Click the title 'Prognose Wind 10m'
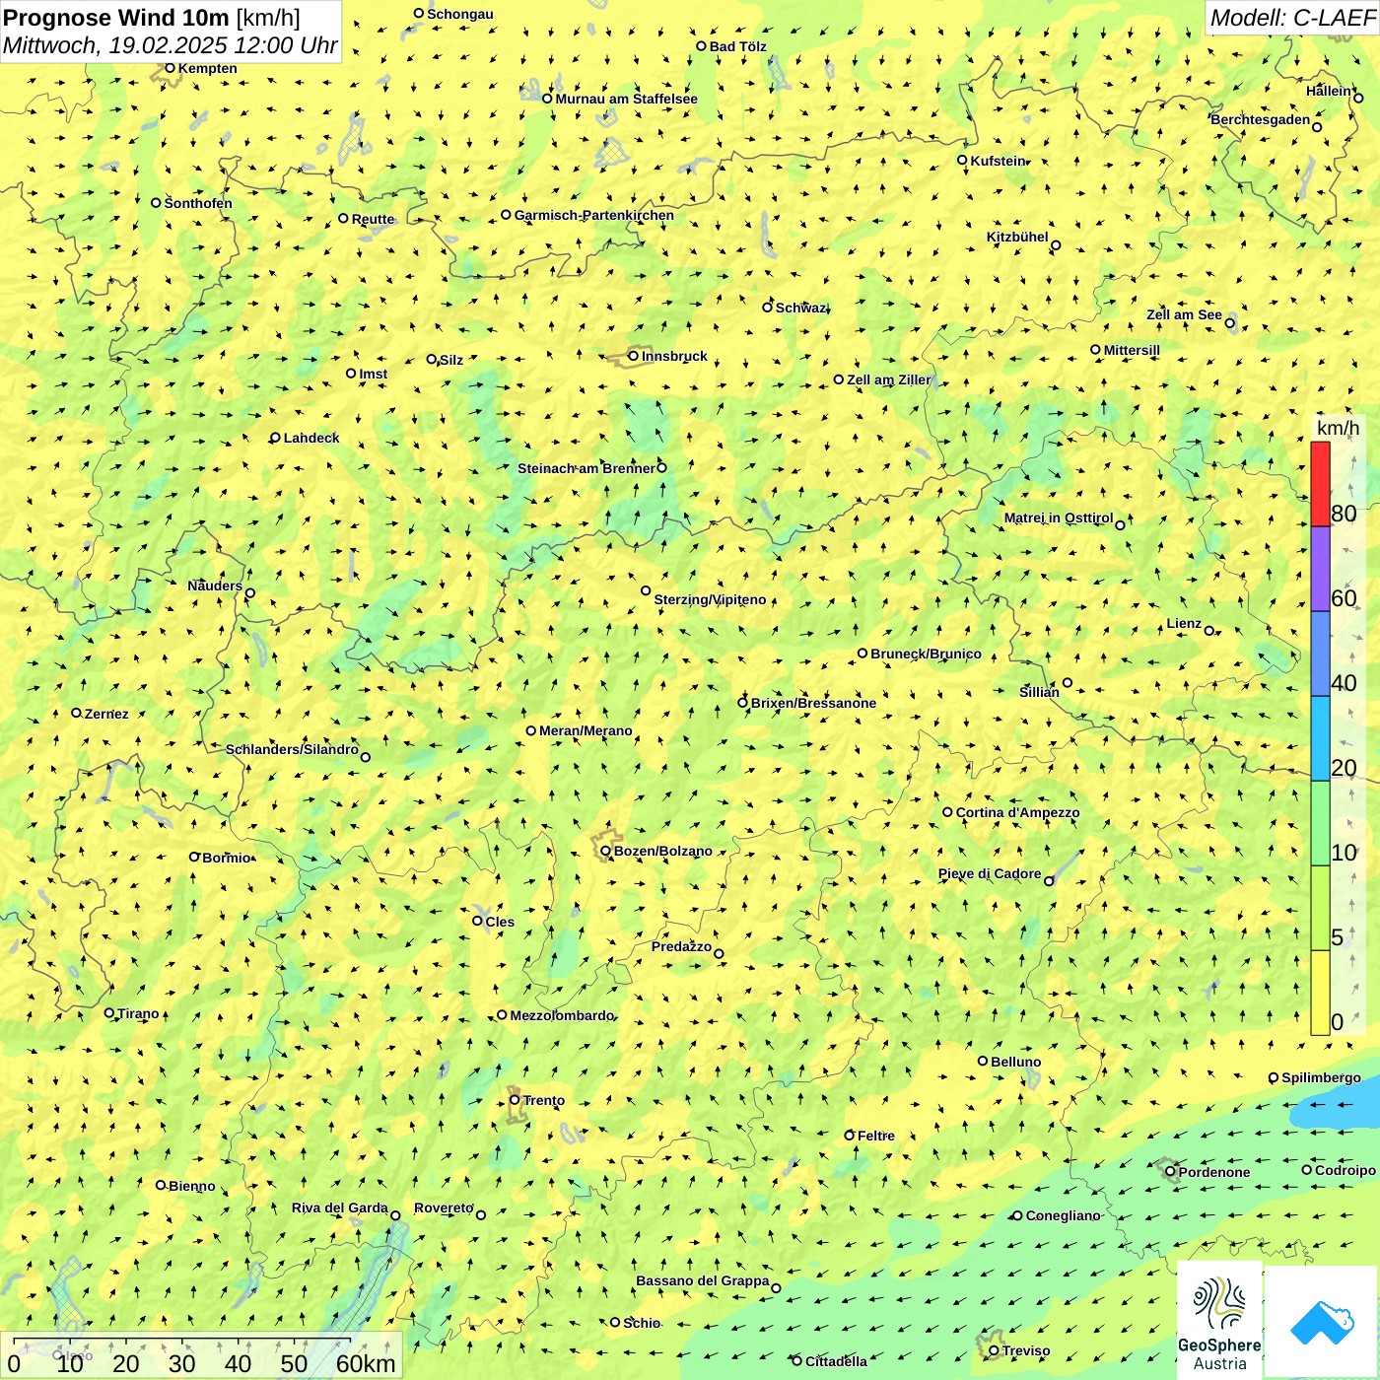 point(116,17)
